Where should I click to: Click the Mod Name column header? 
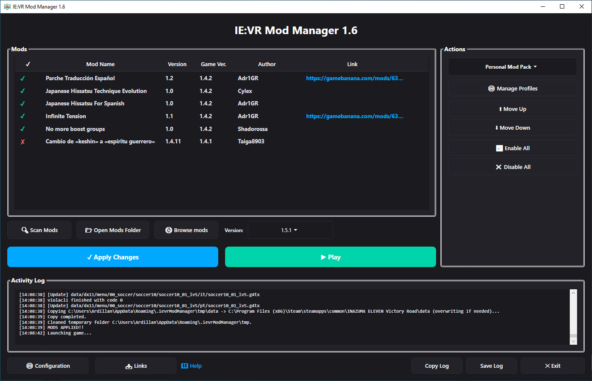[100, 64]
